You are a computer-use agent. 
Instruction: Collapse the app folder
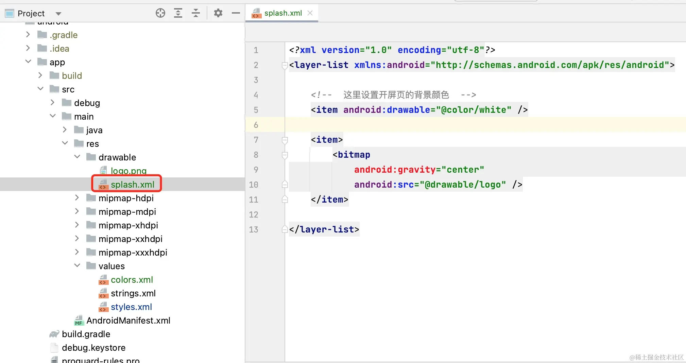click(x=28, y=62)
